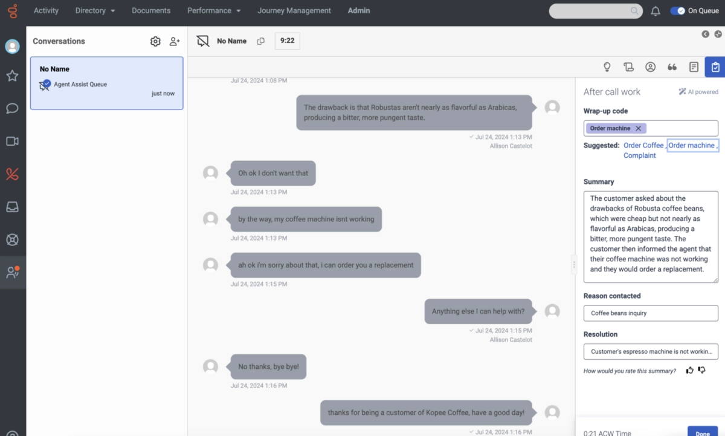This screenshot has width=725, height=436.
Task: Open the customer profile panel icon
Action: (650, 67)
